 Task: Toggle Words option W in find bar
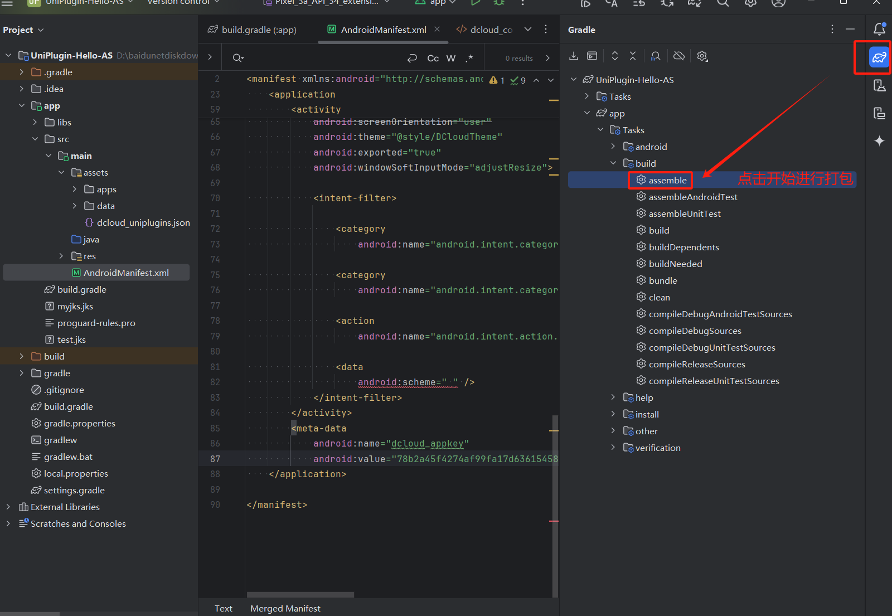[451, 58]
